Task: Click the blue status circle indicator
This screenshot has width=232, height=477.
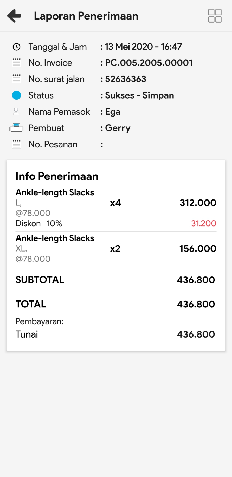Action: 17,95
